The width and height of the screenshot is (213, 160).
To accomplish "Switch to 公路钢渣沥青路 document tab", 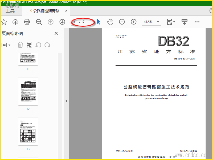I will coord(46,11).
